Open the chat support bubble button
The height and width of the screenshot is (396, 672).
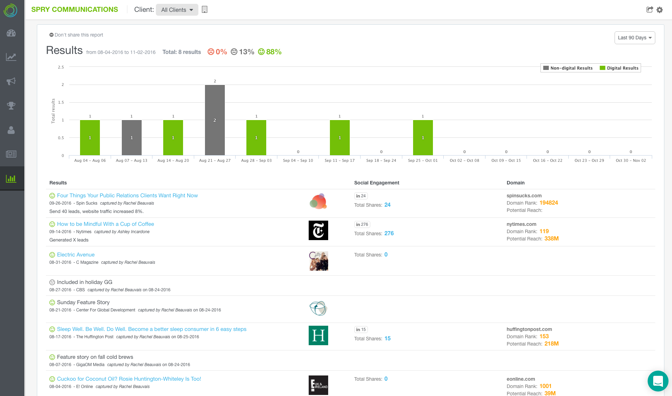(657, 381)
